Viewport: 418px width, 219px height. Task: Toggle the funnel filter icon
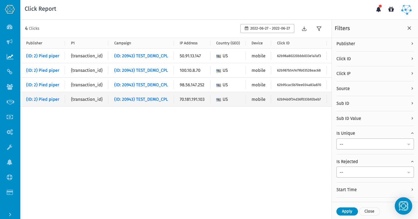[x=319, y=29]
